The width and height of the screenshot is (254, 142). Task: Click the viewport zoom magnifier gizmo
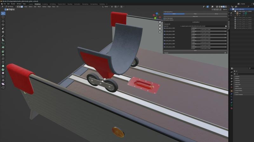pos(160,22)
